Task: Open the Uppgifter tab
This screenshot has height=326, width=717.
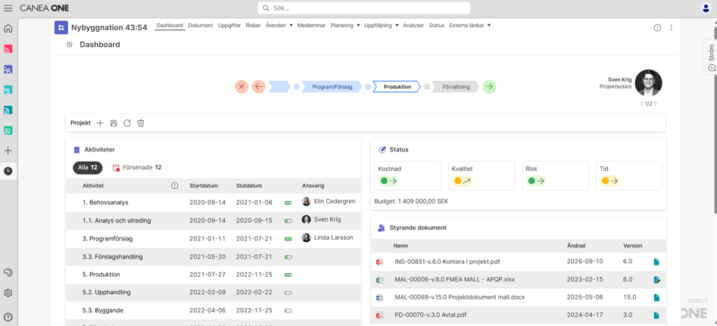Action: coord(229,26)
